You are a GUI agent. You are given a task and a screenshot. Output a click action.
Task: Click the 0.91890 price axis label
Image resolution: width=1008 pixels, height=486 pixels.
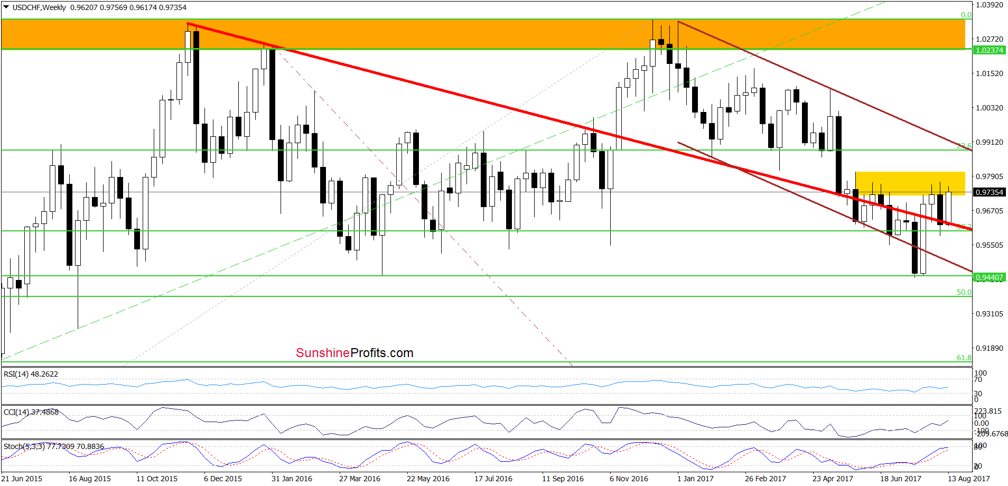coord(989,348)
